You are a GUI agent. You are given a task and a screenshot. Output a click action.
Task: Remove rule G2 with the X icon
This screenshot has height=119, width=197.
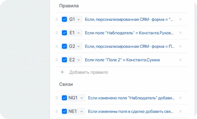[x=180, y=46]
